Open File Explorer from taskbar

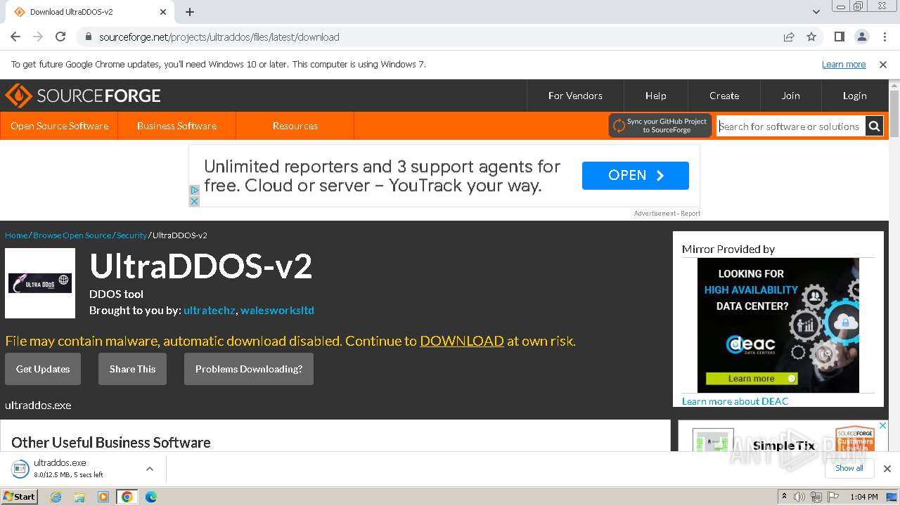[79, 497]
